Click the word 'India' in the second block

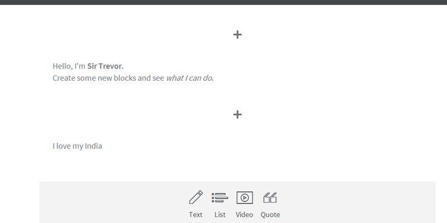(93, 146)
